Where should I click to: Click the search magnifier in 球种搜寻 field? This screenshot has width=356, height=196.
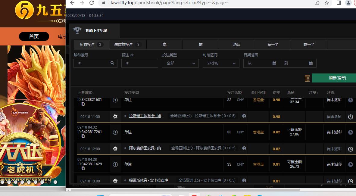[112, 63]
